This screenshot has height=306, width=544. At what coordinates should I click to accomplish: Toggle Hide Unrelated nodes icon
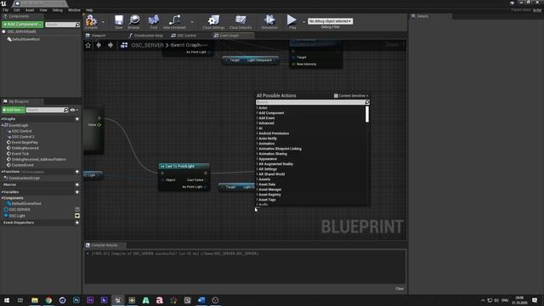tap(174, 20)
